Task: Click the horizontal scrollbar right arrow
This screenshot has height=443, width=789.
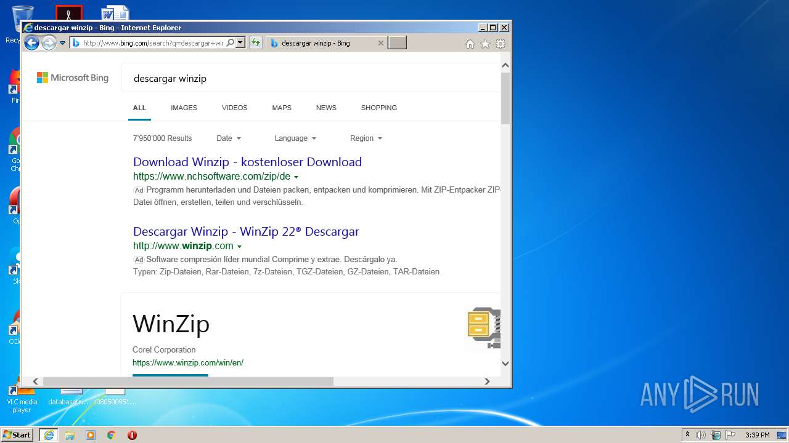Action: click(x=487, y=381)
